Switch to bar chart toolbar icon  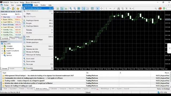[58, 9]
